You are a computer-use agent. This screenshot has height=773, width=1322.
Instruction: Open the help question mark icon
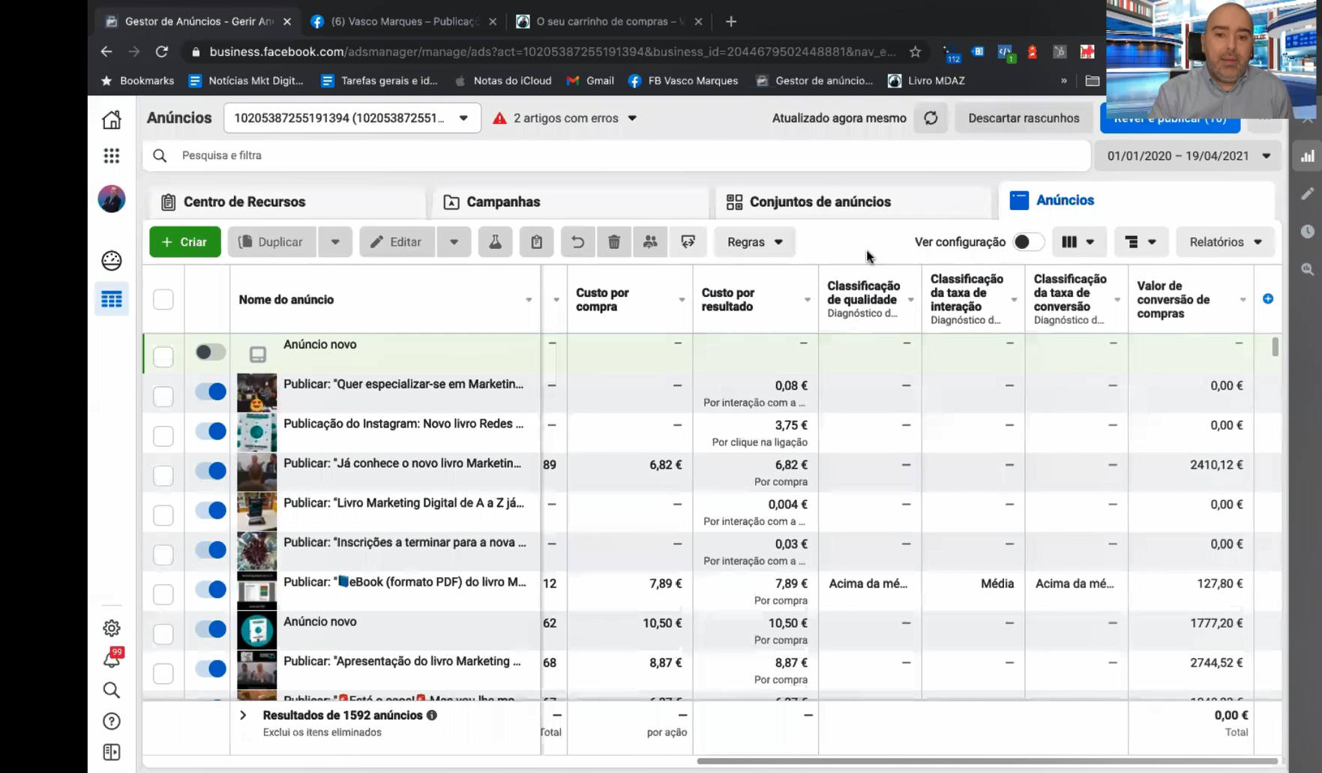point(112,721)
